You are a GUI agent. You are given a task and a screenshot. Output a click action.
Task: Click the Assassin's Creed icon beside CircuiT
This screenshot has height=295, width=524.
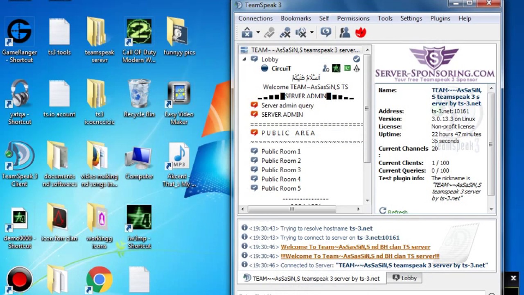coord(357,68)
